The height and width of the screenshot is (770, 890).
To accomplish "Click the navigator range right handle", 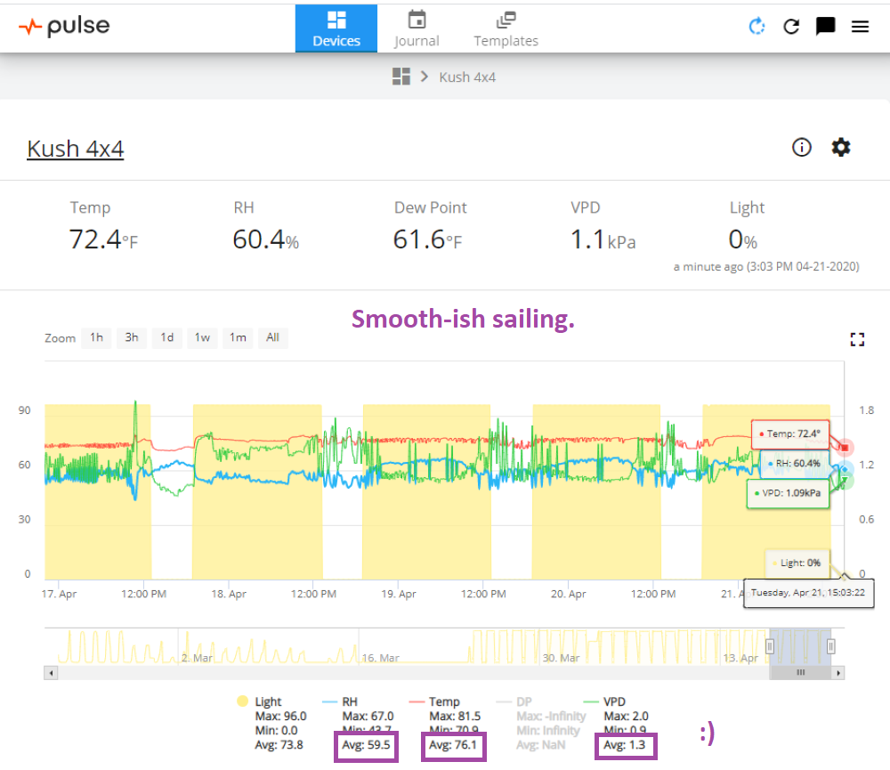I will pyautogui.click(x=830, y=646).
